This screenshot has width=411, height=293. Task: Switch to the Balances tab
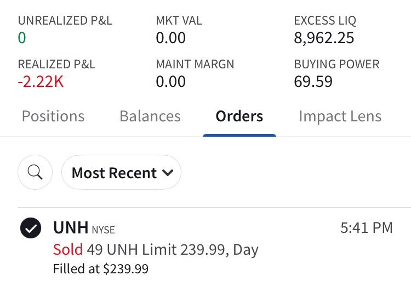click(x=150, y=116)
